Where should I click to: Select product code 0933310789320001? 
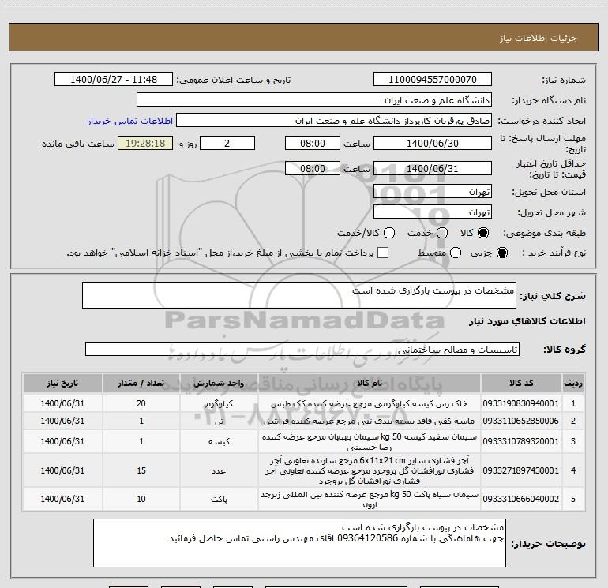521,441
